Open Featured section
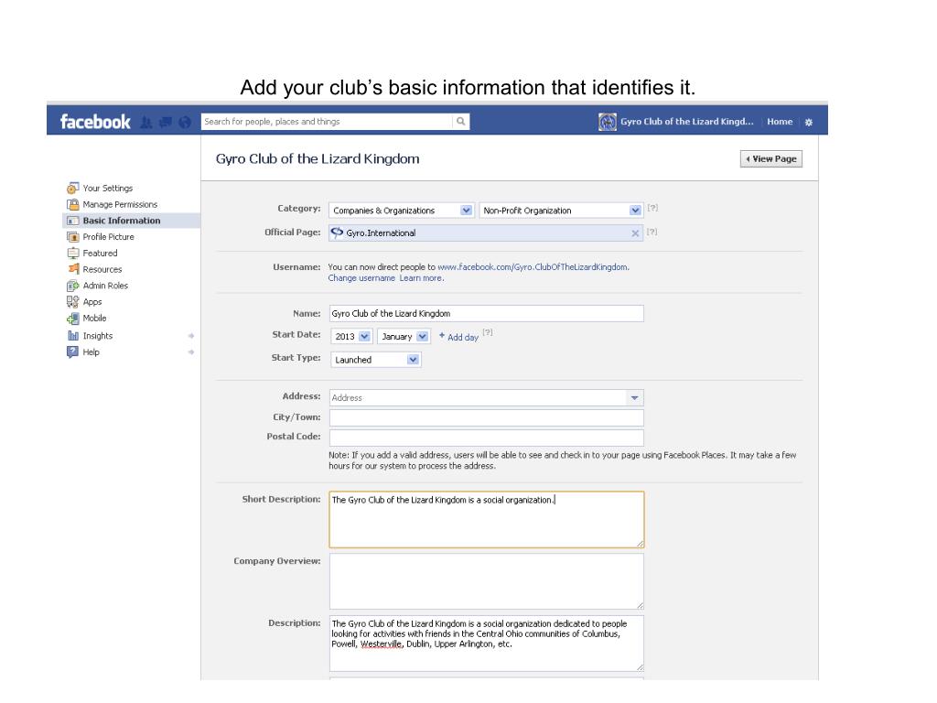This screenshot has height=703, width=937. [x=100, y=253]
